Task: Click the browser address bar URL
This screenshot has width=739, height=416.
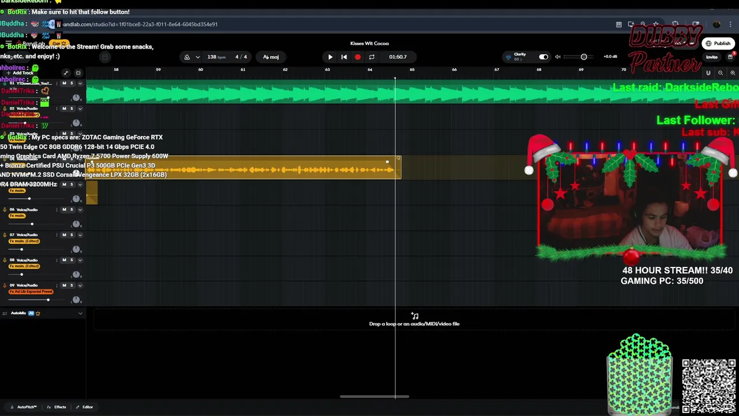Action: [x=140, y=24]
